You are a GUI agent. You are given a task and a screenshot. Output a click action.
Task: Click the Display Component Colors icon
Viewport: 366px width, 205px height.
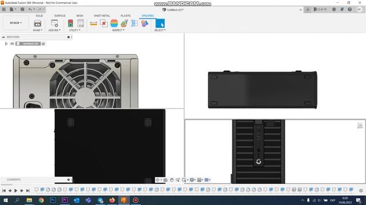(145, 23)
